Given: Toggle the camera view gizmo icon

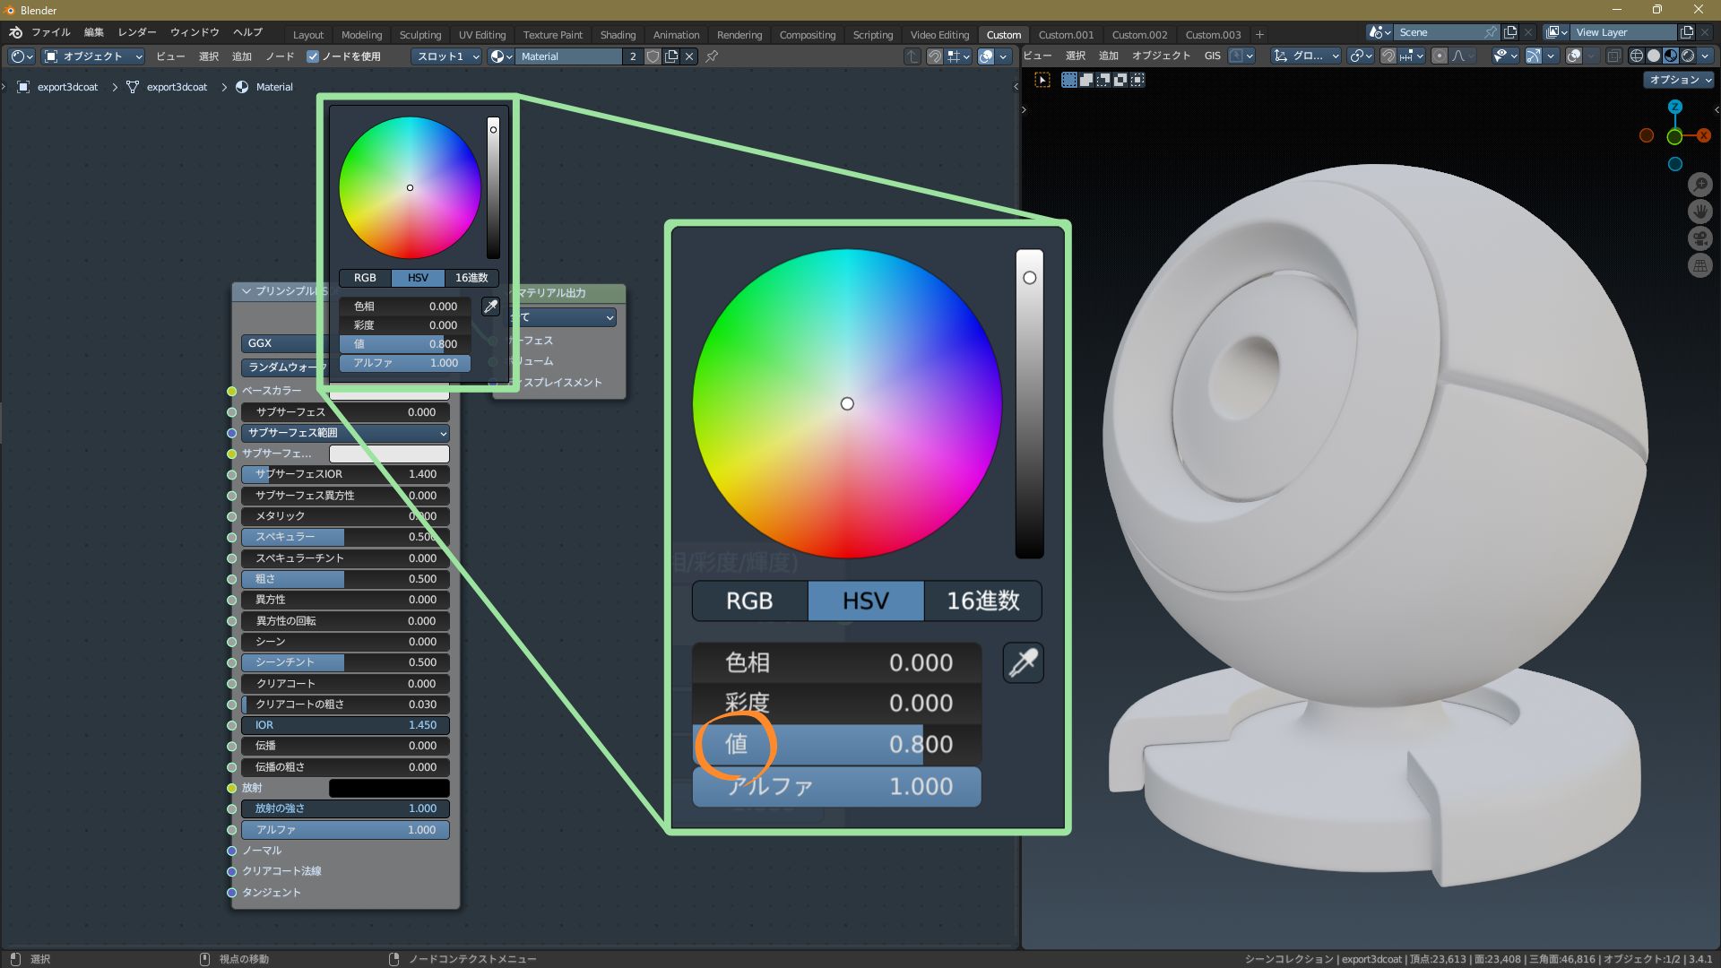Looking at the screenshot, I should coord(1699,238).
